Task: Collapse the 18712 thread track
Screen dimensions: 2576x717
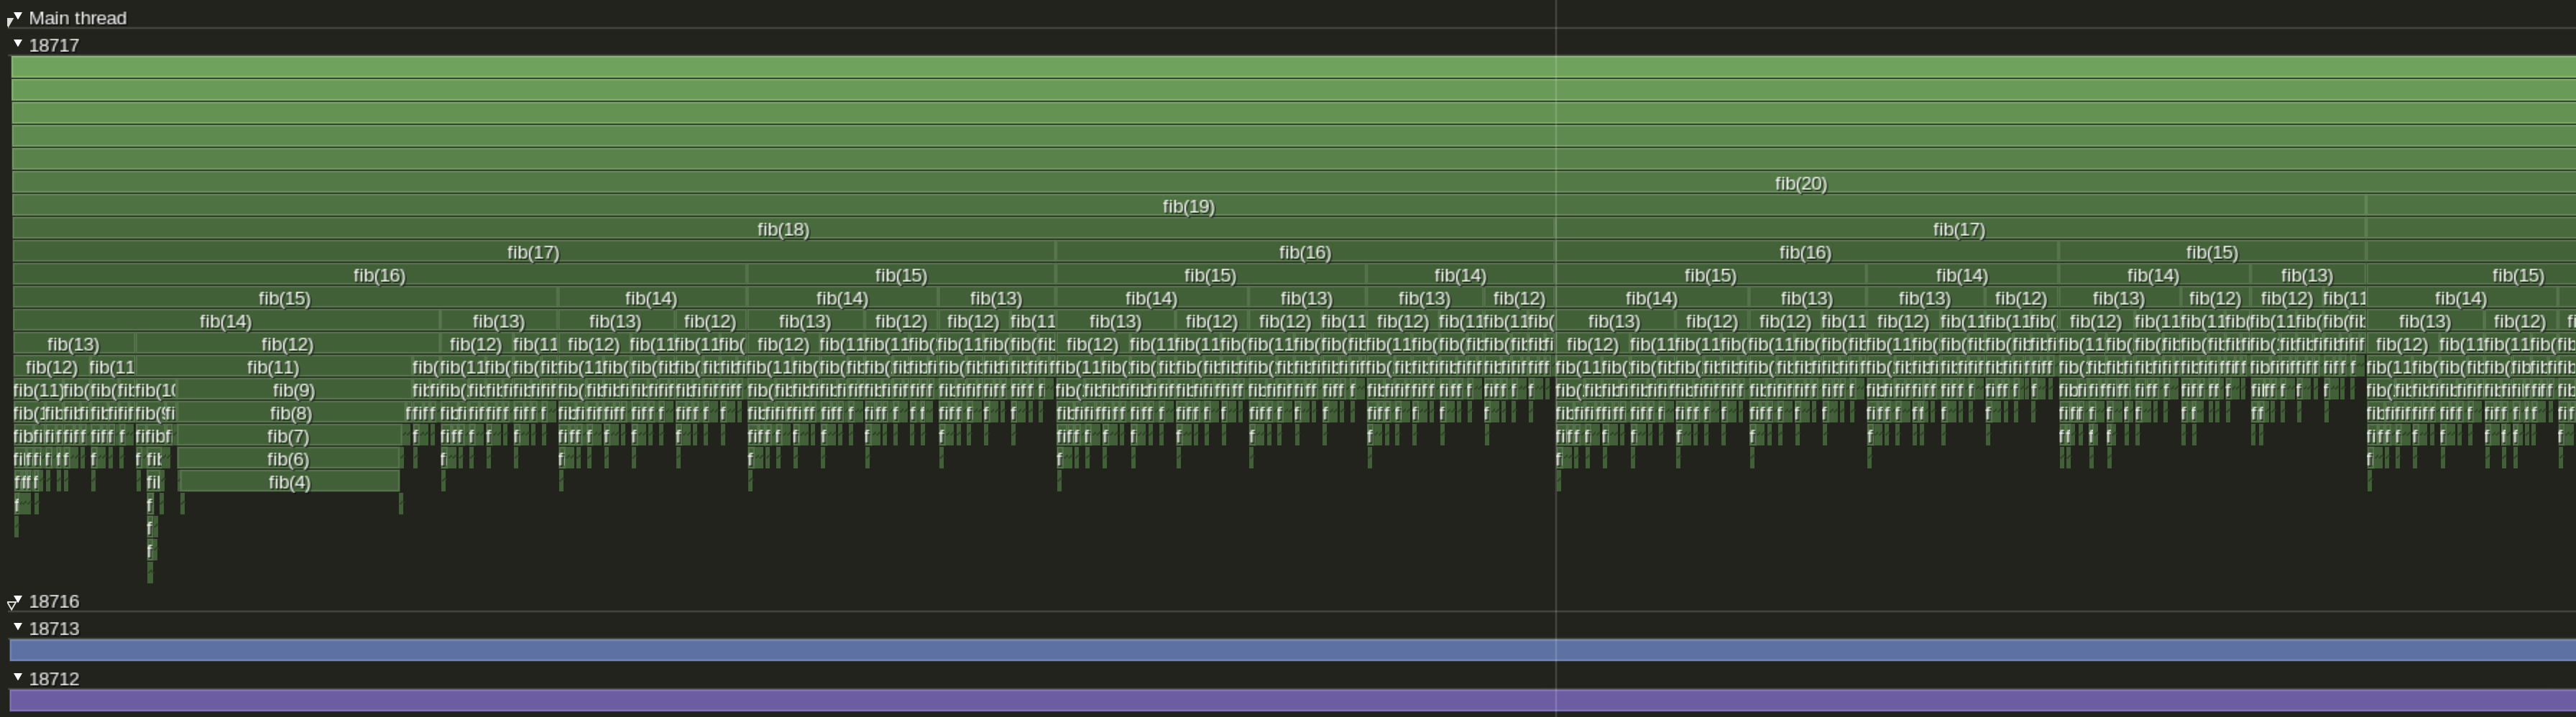Action: pos(18,677)
